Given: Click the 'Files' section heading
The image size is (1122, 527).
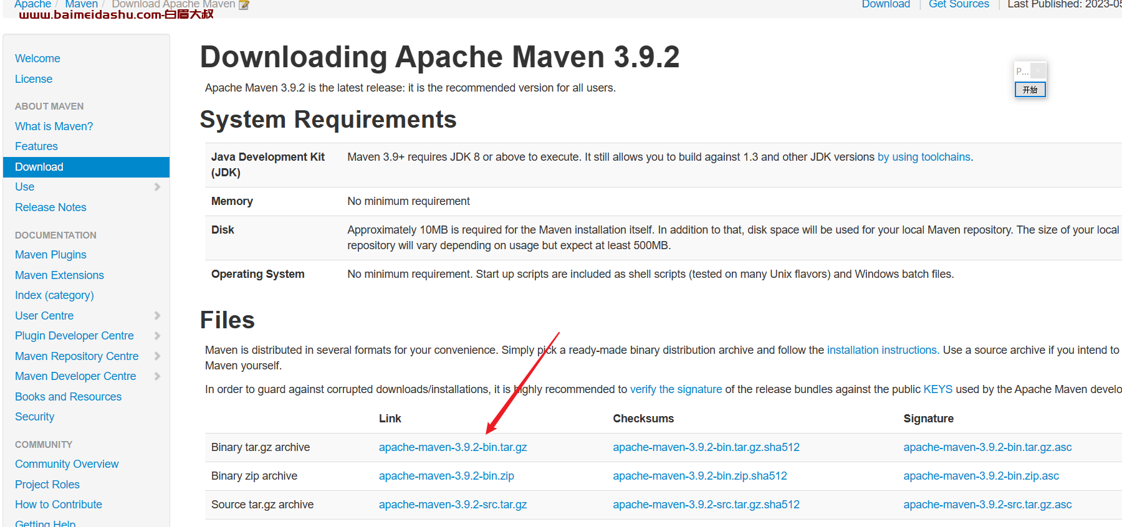Looking at the screenshot, I should (x=228, y=320).
